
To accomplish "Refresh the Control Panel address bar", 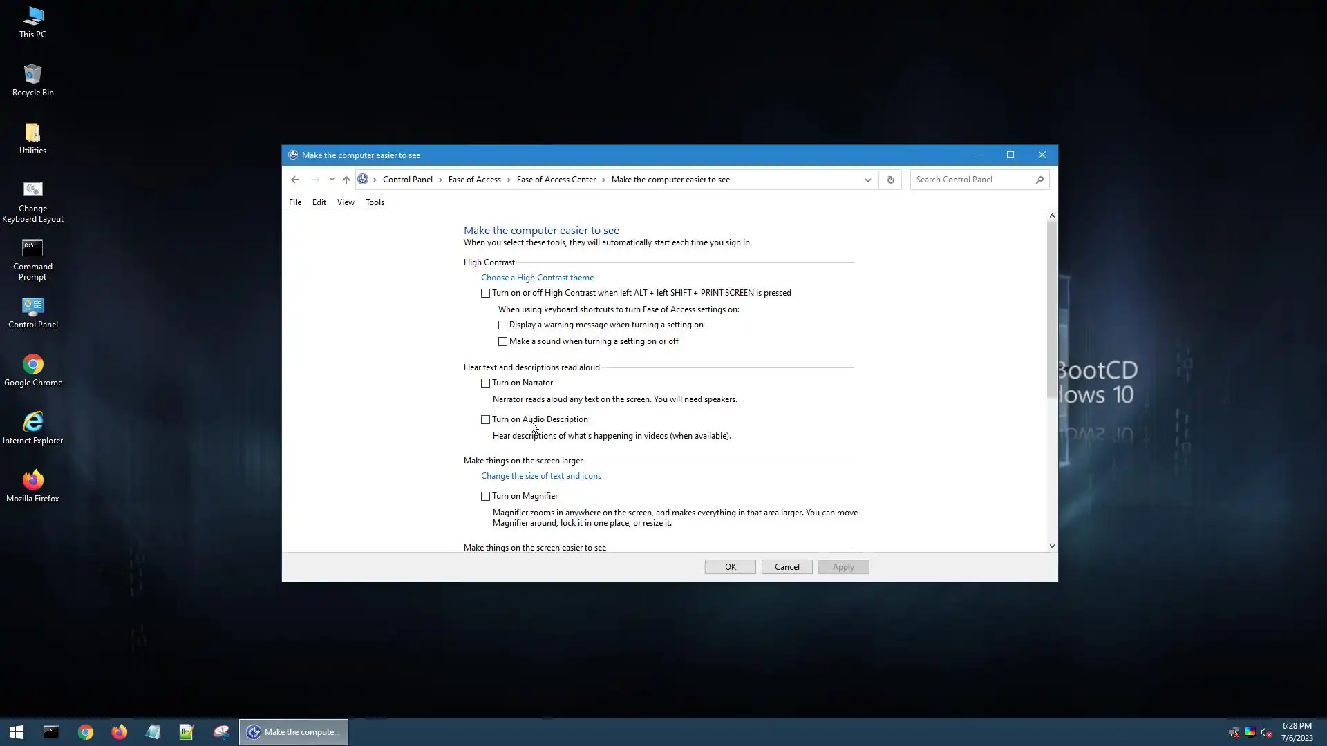I will (890, 180).
